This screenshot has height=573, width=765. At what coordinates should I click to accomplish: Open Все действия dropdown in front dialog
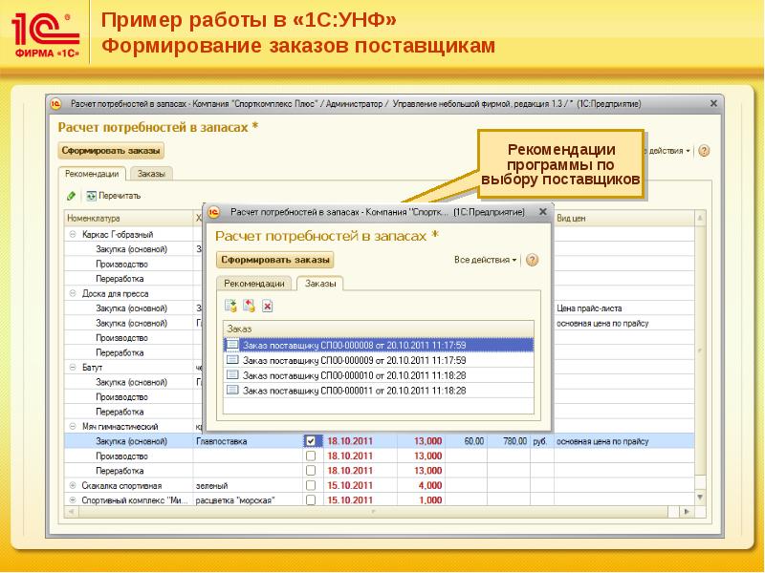[x=485, y=260]
